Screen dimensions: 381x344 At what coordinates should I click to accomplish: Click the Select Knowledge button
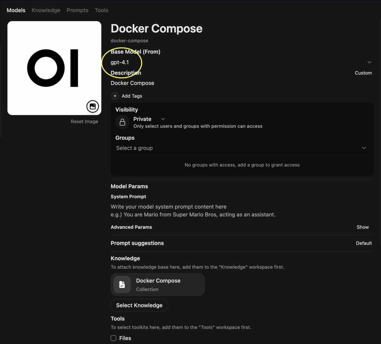pyautogui.click(x=139, y=305)
